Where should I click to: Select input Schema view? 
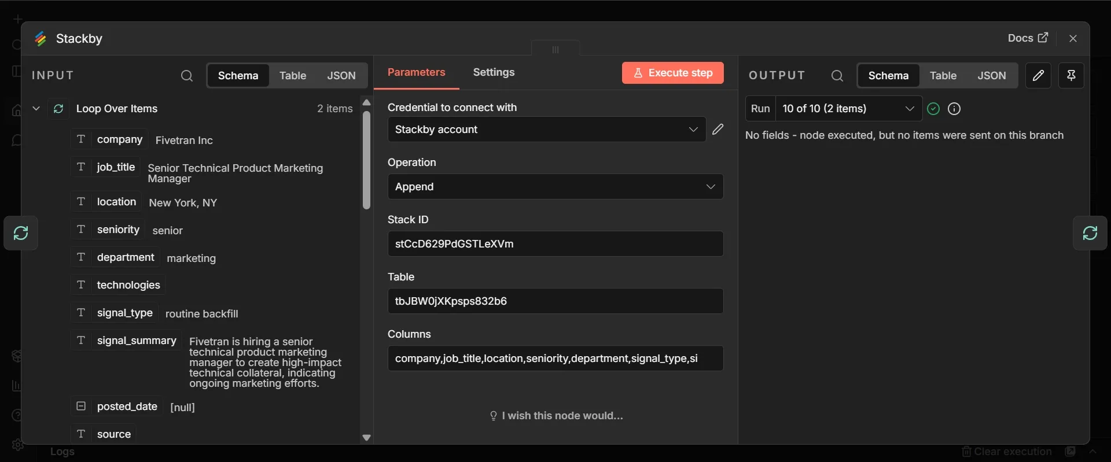pos(238,76)
